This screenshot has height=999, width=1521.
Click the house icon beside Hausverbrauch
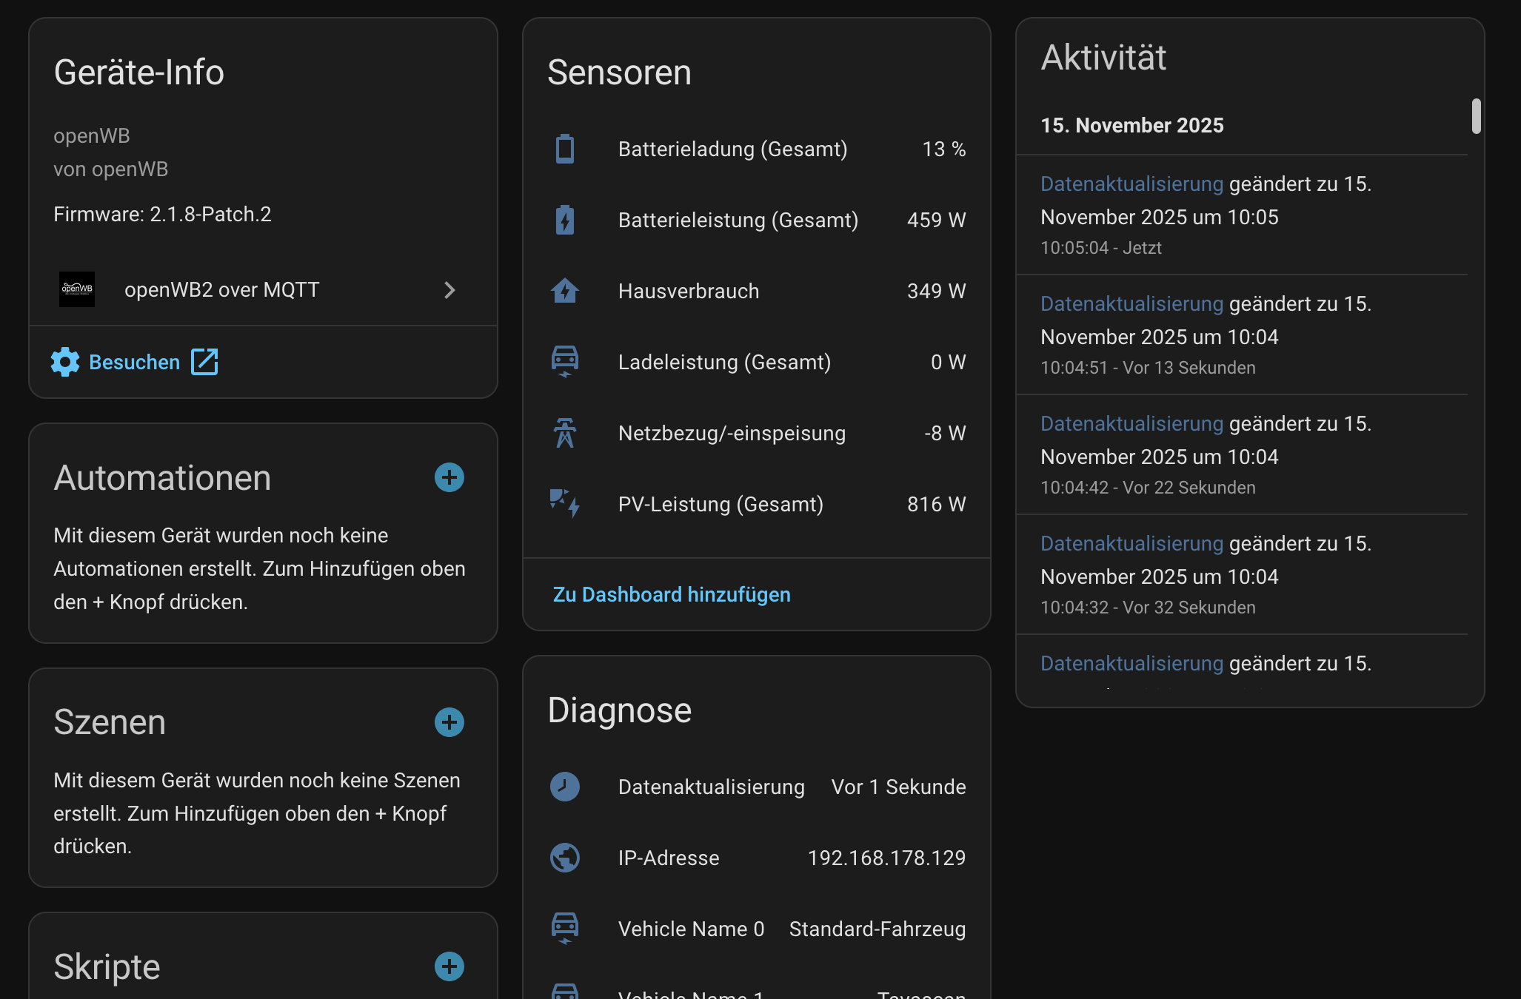[565, 291]
